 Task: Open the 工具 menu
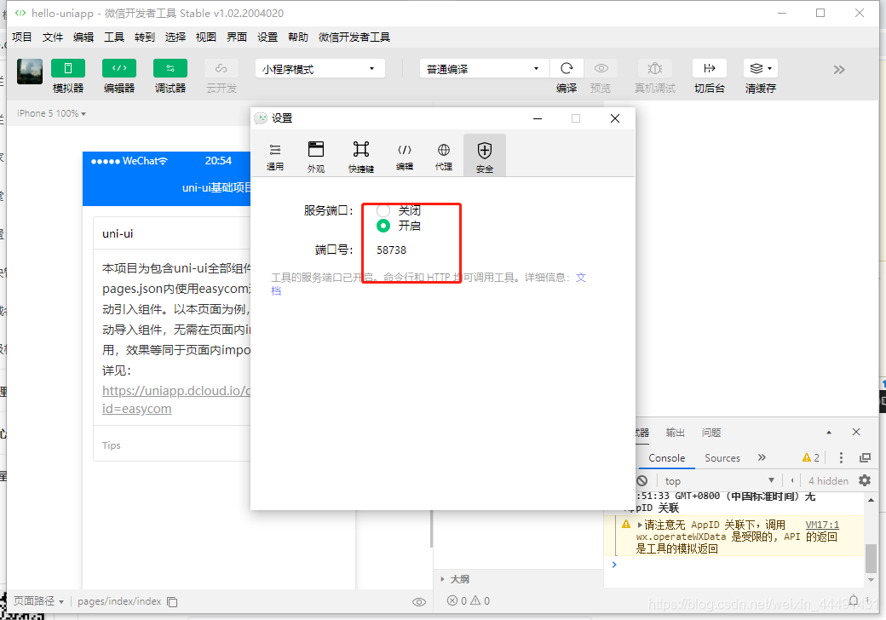click(x=113, y=37)
